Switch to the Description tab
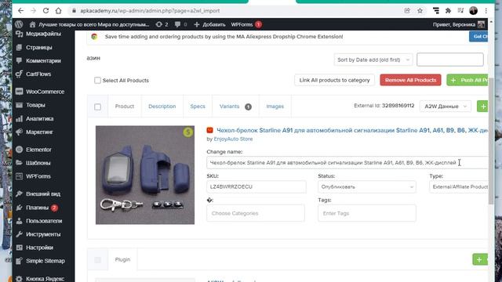The height and width of the screenshot is (282, 502). click(x=162, y=107)
